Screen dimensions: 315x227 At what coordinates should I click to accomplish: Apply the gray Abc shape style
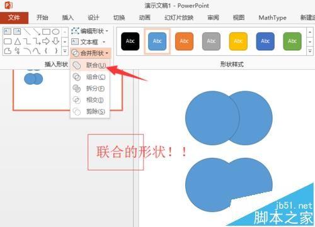[x=211, y=42]
